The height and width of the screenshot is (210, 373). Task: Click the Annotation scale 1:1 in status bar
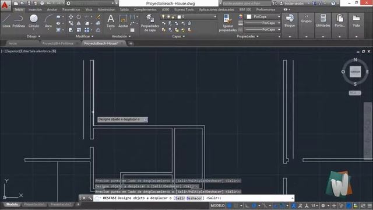coord(314,205)
